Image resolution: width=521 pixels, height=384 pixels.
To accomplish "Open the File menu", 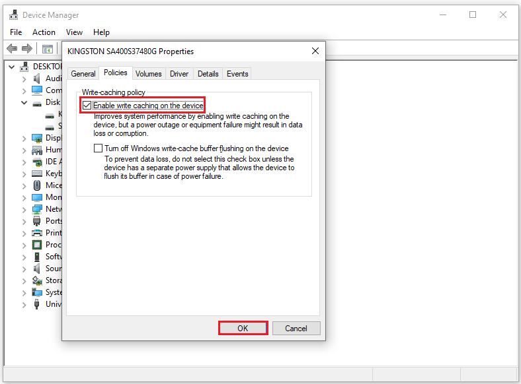I will 16,32.
